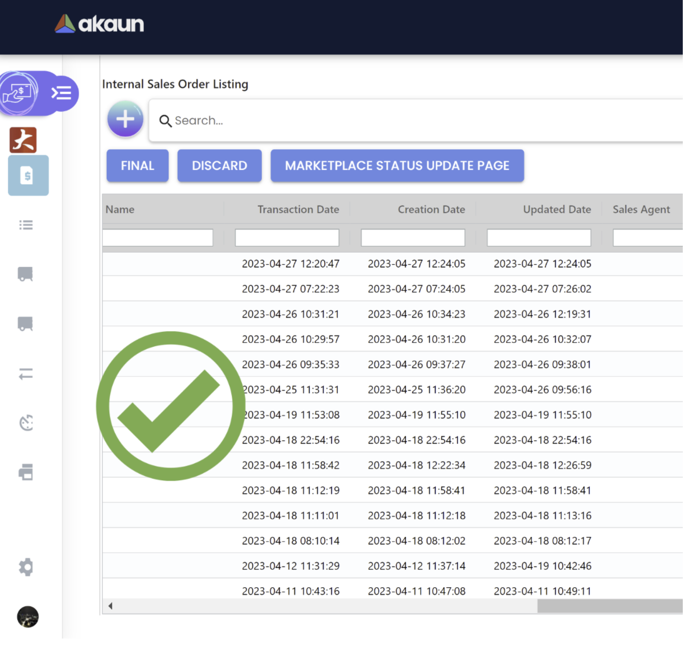
Task: Open the red applet icon with white figure
Action: point(23,140)
